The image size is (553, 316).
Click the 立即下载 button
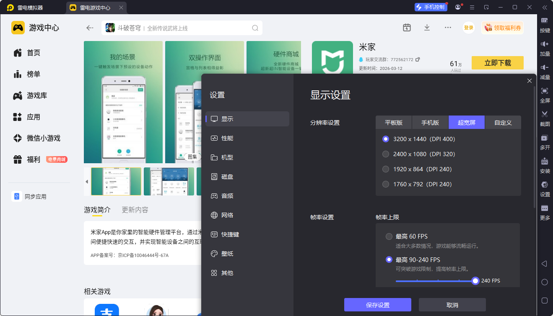pyautogui.click(x=497, y=63)
